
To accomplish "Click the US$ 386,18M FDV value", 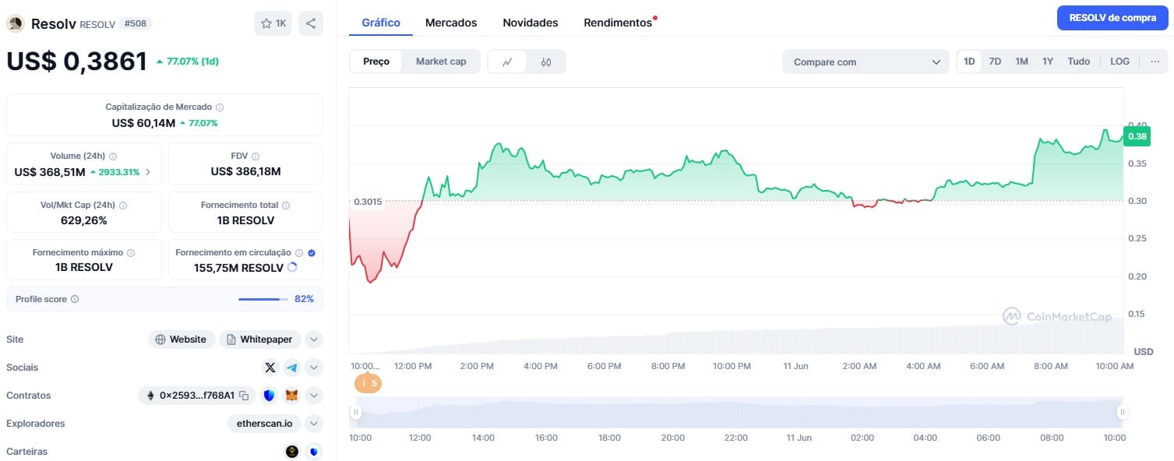I will point(245,171).
